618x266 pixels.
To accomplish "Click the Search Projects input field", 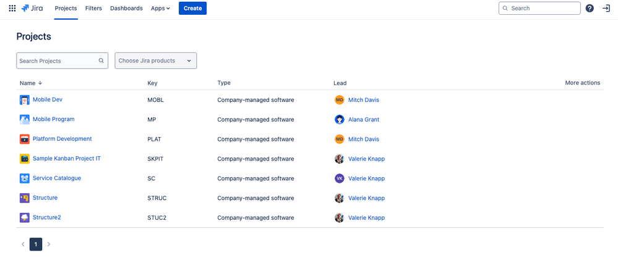I will (x=62, y=60).
